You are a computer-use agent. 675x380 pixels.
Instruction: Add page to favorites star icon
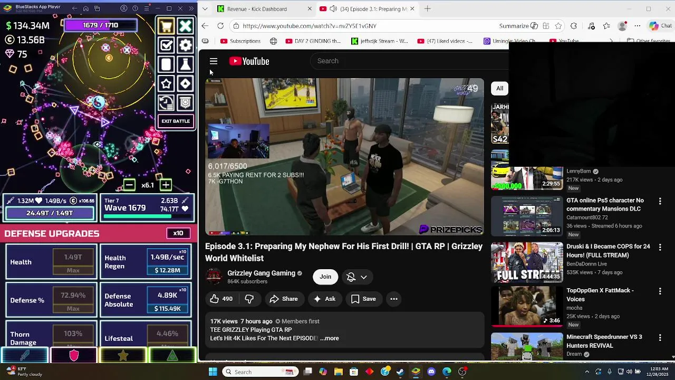558,26
